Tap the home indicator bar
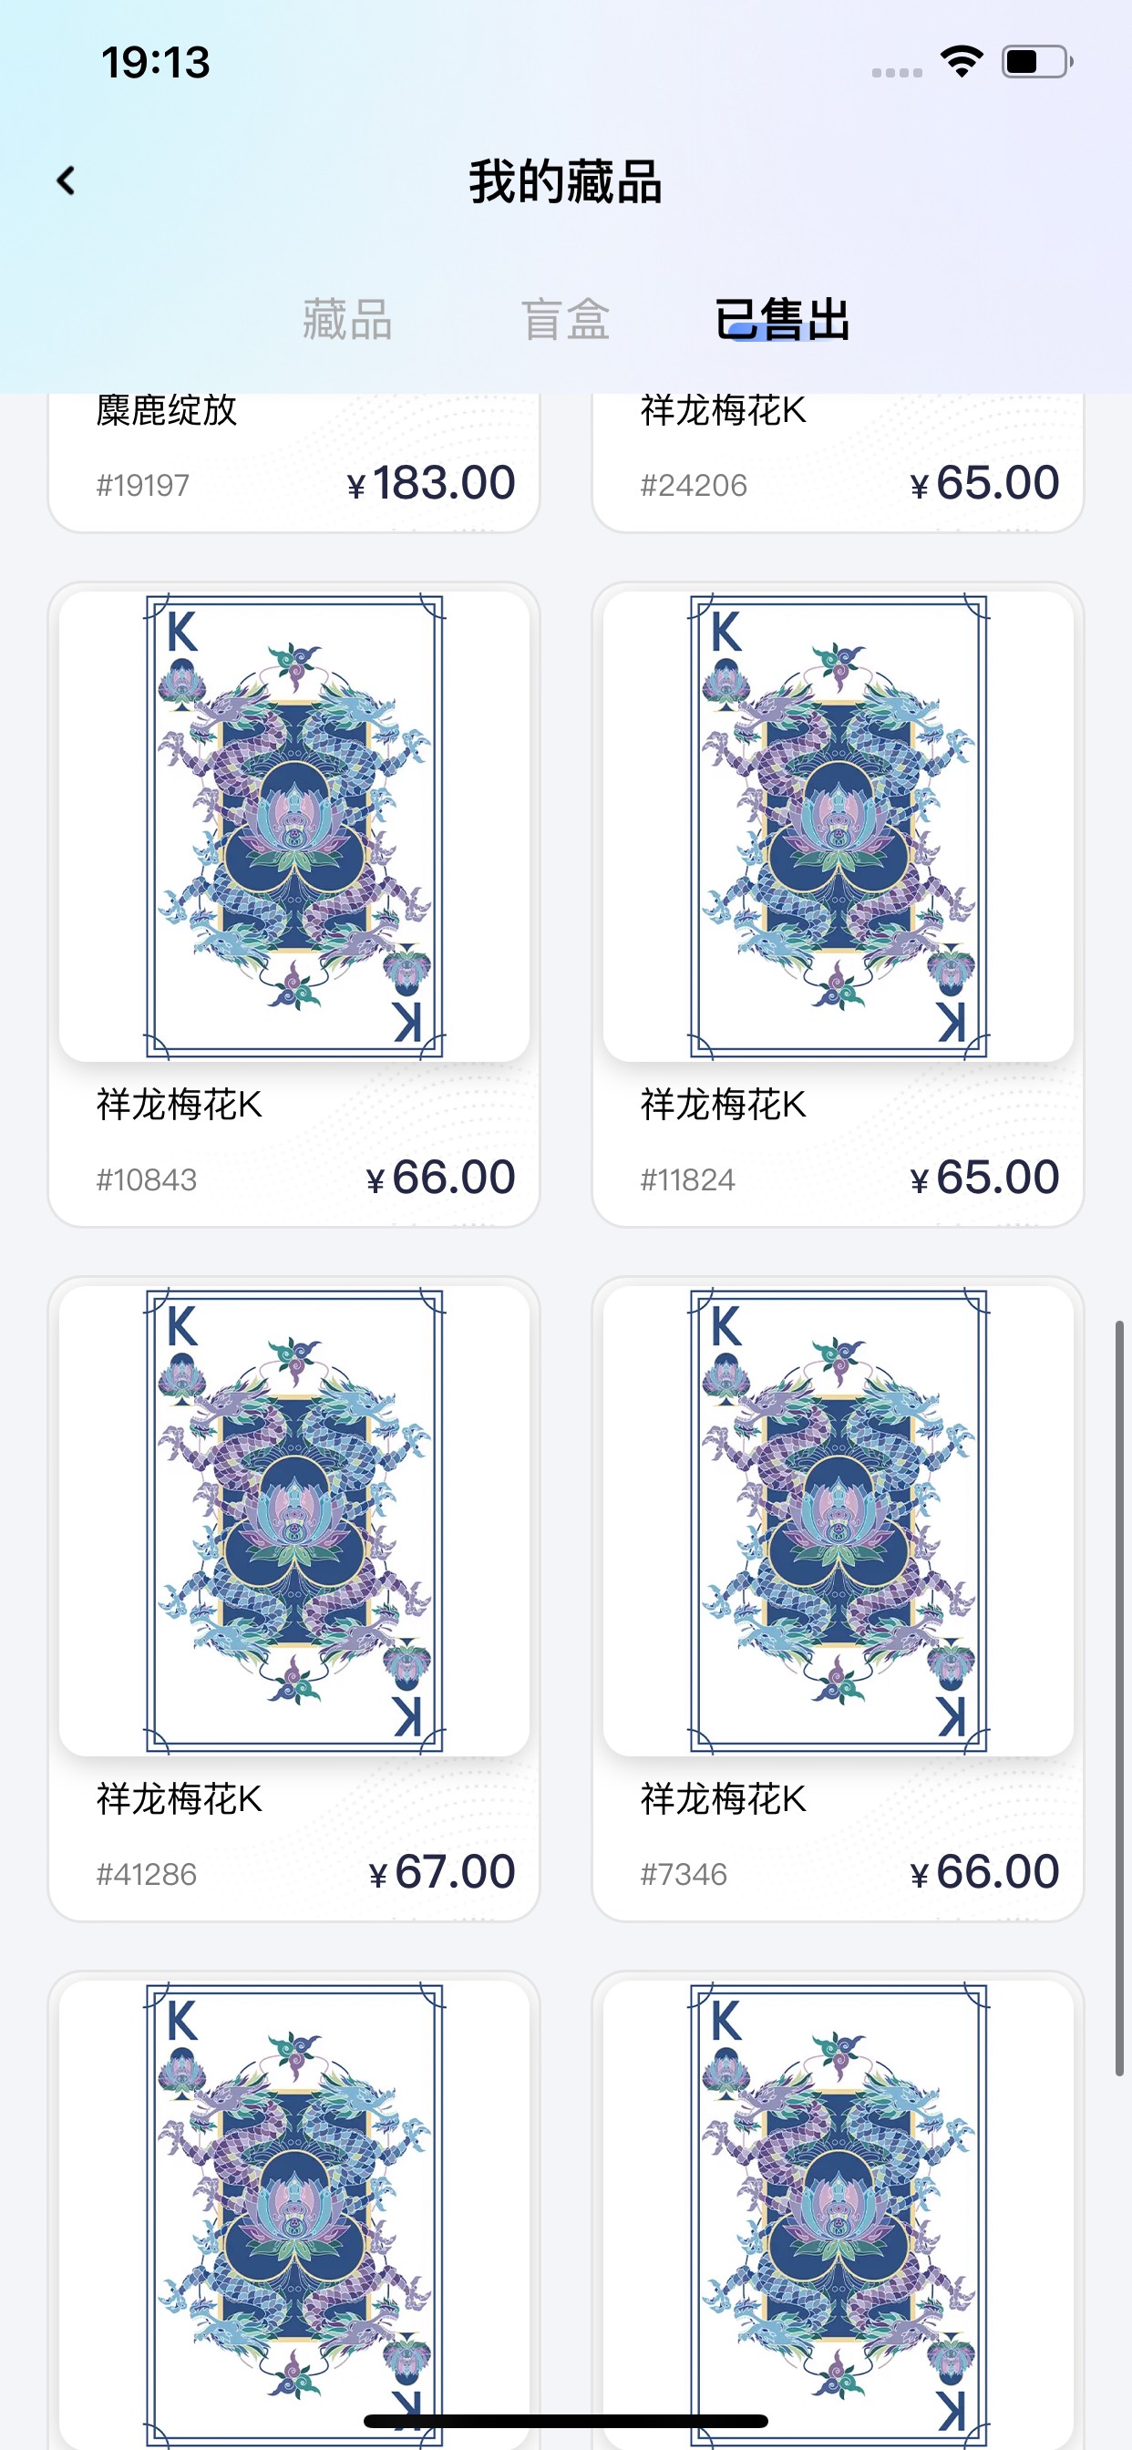This screenshot has height=2450, width=1132. tap(566, 2421)
